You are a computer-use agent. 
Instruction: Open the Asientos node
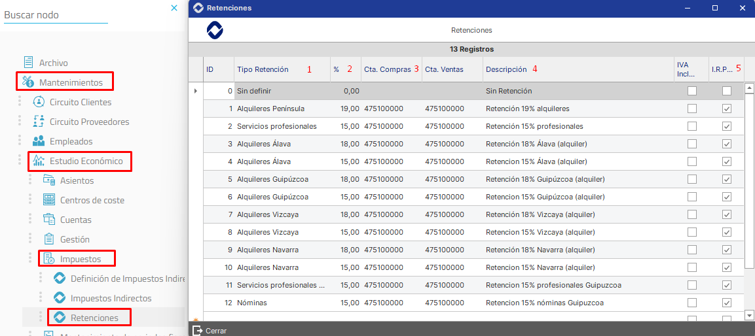[77, 180]
